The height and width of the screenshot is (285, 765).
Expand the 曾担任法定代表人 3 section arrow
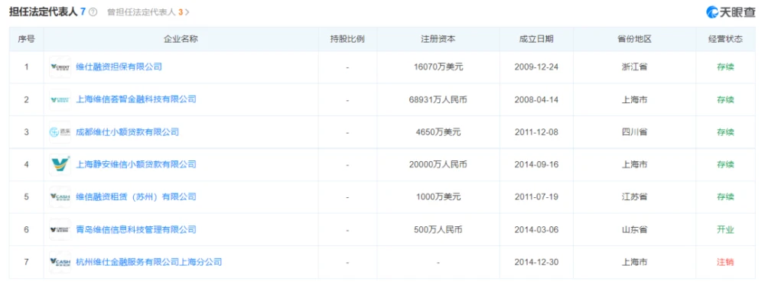(187, 12)
